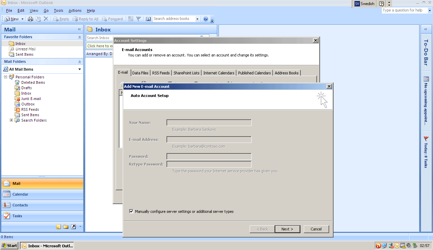Open Search address books dropdown arrow
Viewport: 433px width, 250px height.
pyautogui.click(x=197, y=19)
